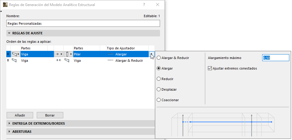292x140 pixels.
Task: Open the connection direction arrow dropdown in the Viga-Pilar row
Action: 59,54
